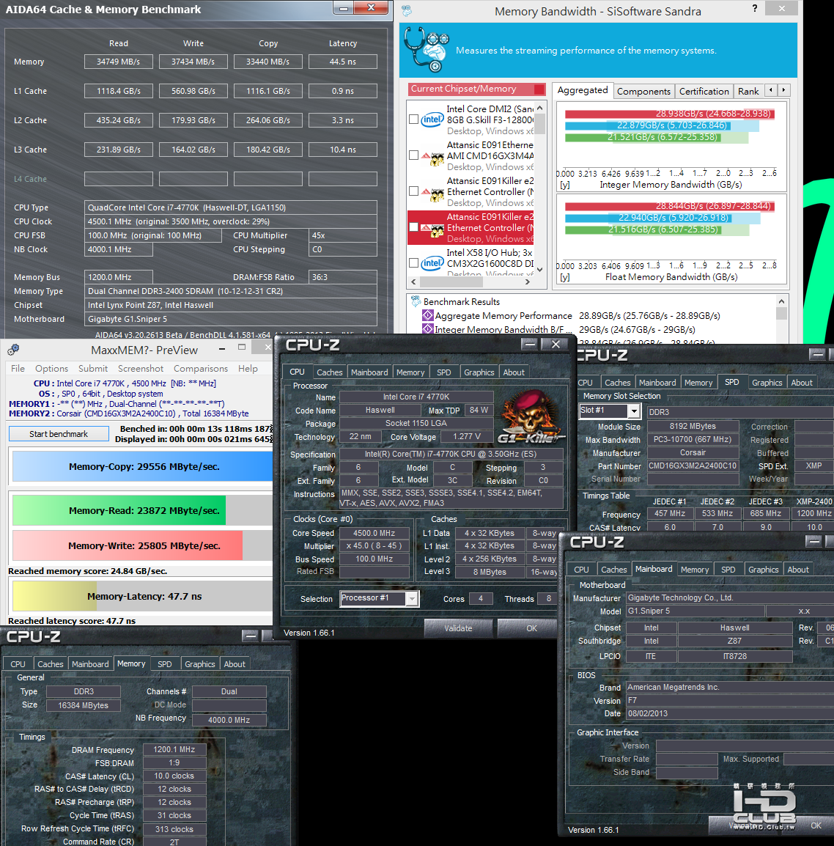834x846 pixels.
Task: Switch to Rank tab in Sandra
Action: pyautogui.click(x=748, y=91)
